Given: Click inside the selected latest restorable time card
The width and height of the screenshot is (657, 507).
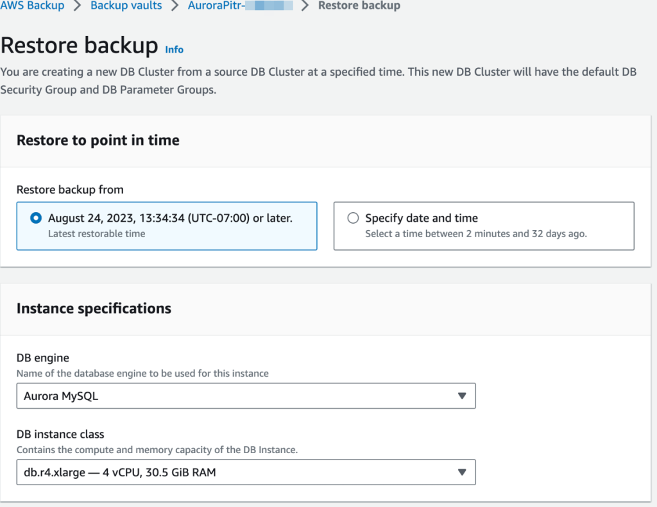Looking at the screenshot, I should coord(166,225).
